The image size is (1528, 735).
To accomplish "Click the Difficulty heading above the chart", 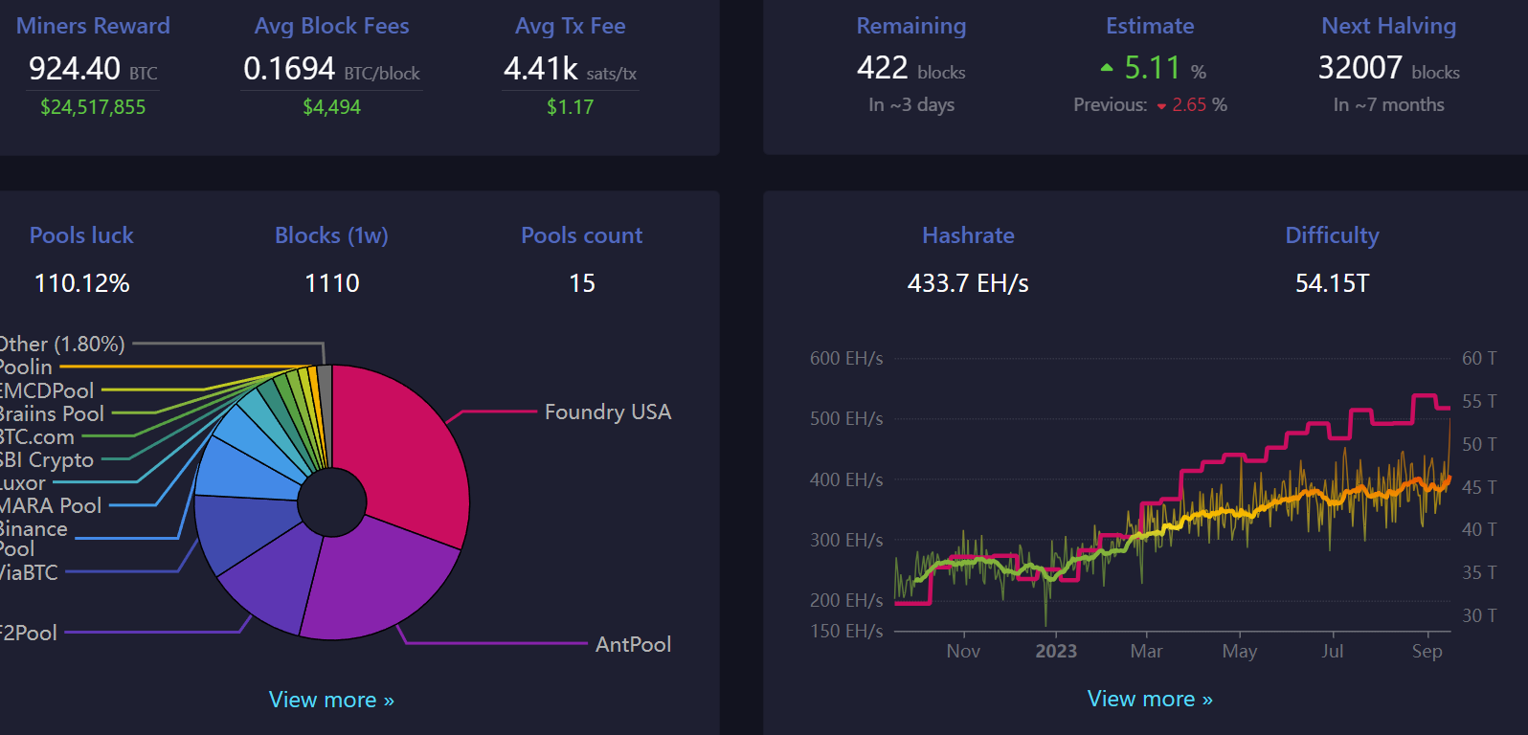I will (x=1332, y=235).
